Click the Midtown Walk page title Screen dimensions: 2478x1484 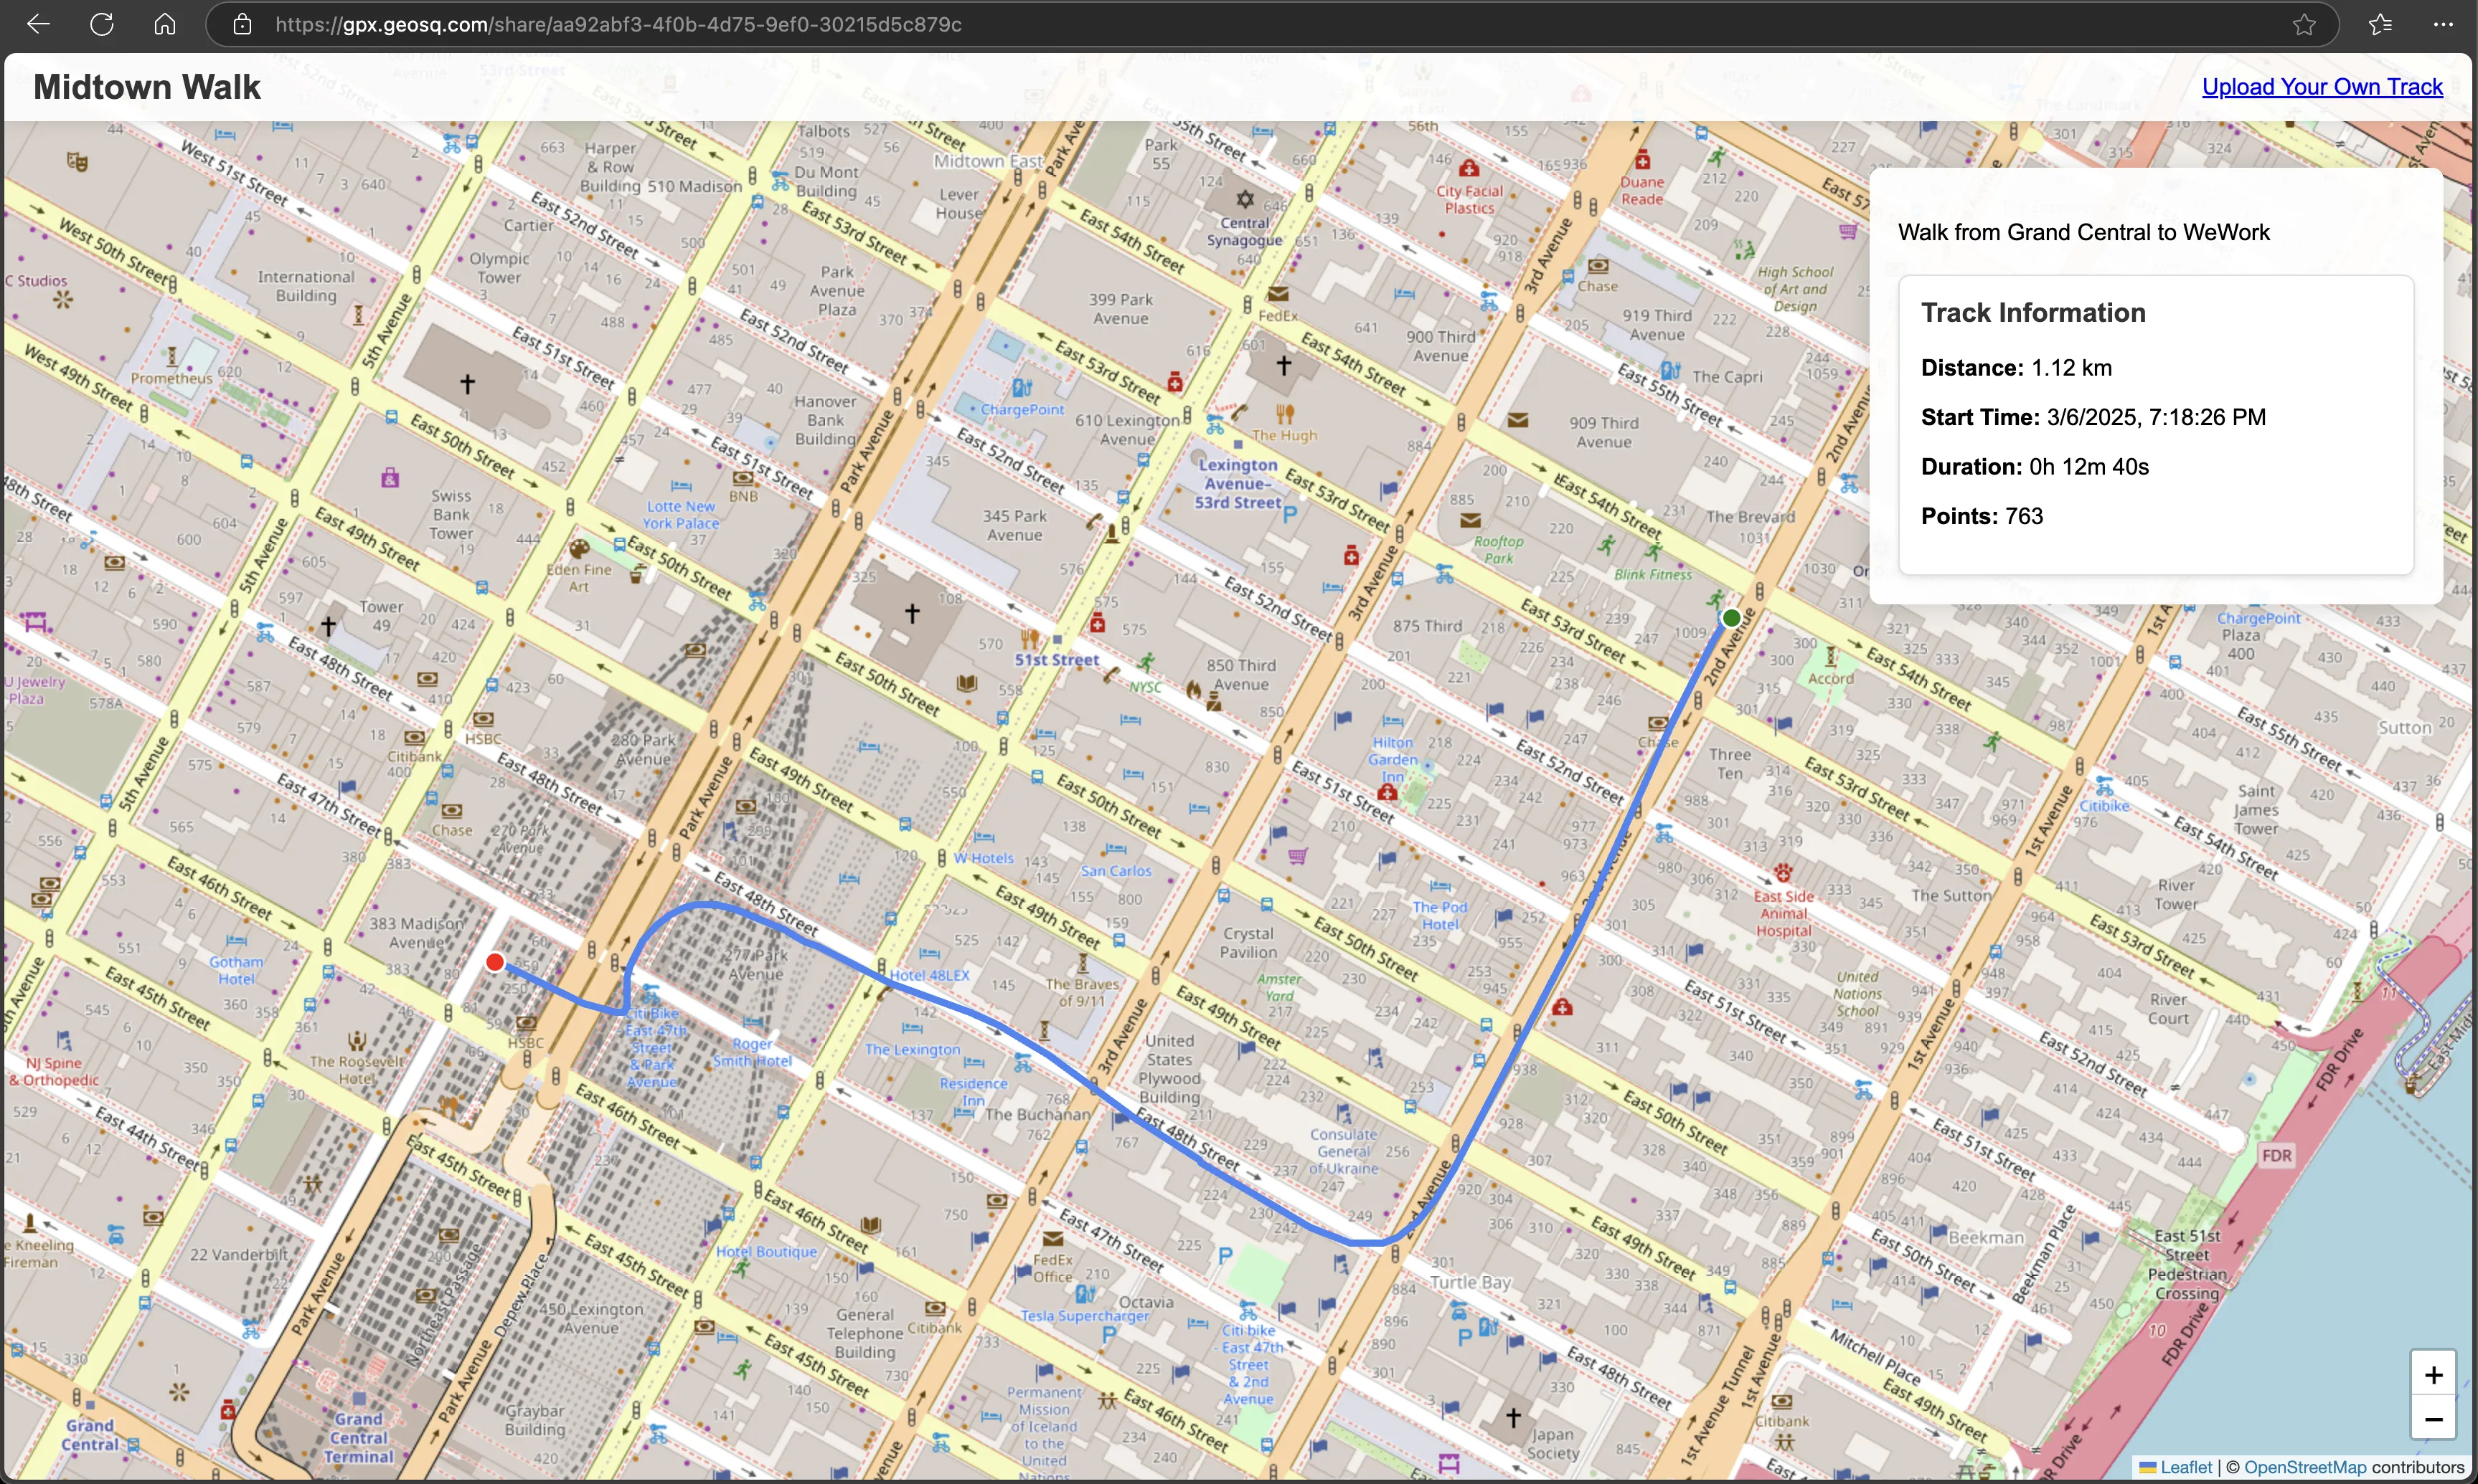[x=147, y=87]
